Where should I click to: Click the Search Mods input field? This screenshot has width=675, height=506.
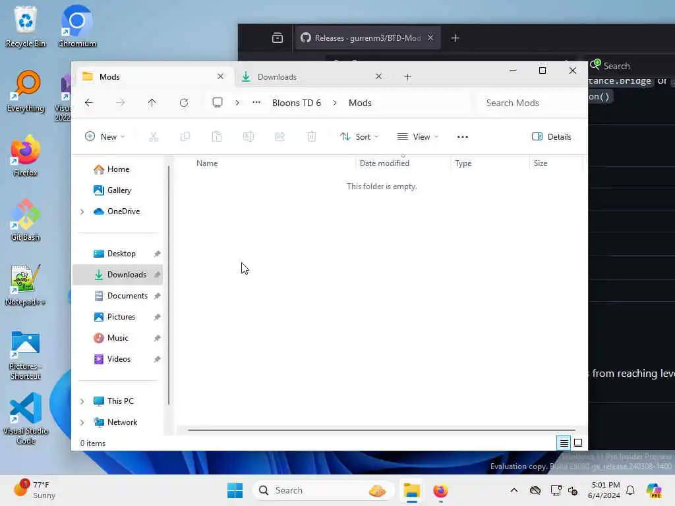[x=532, y=103]
